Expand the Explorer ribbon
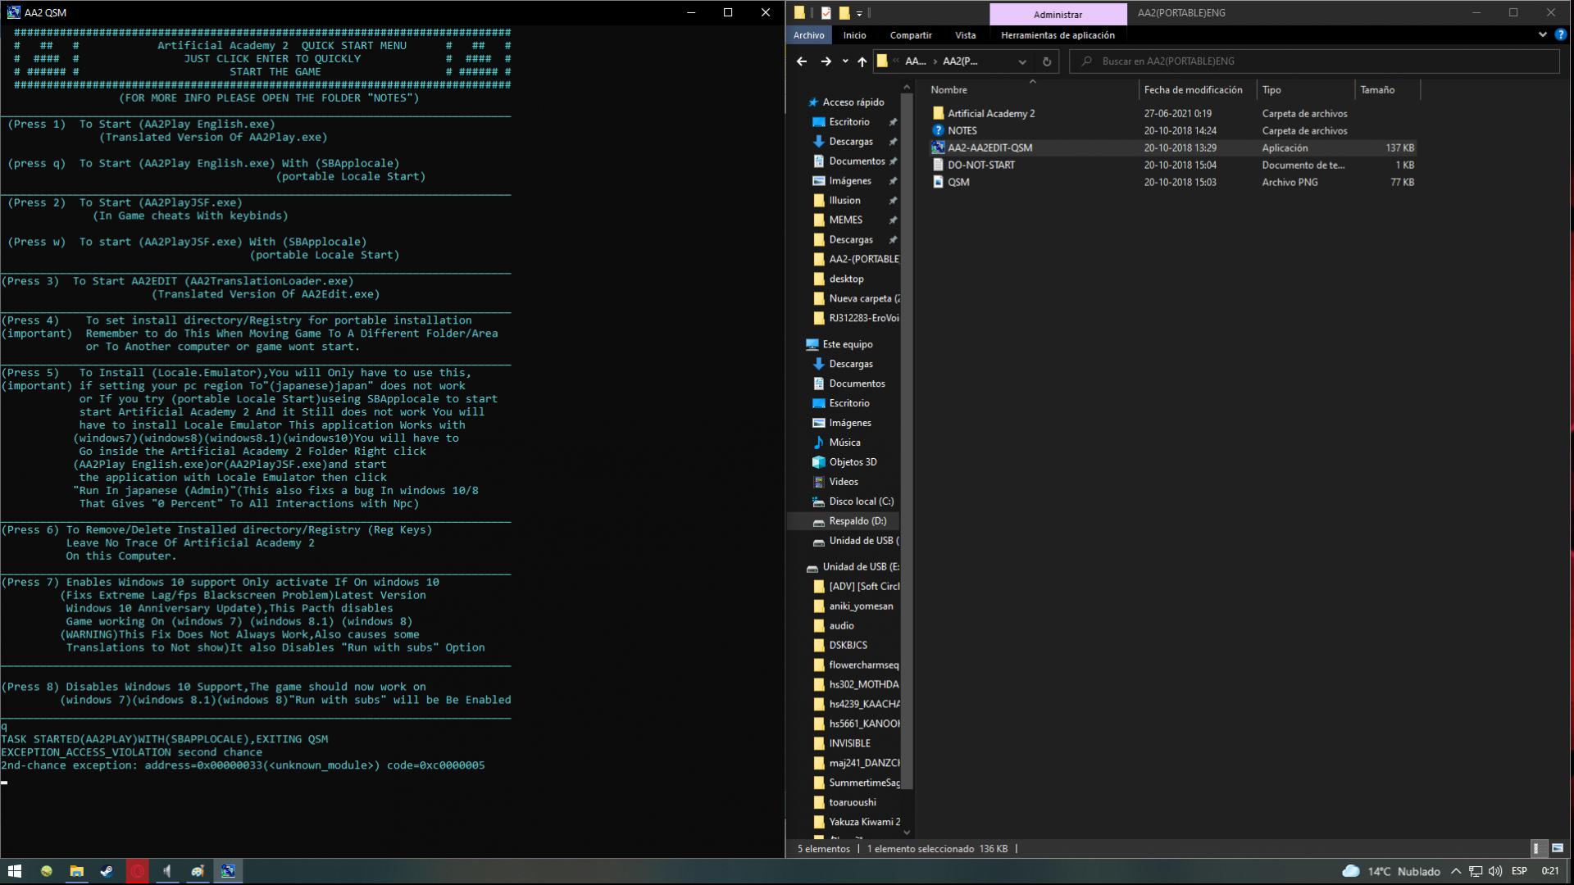The width and height of the screenshot is (1574, 885). click(x=1542, y=34)
